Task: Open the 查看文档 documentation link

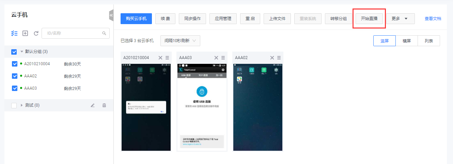Action: [433, 19]
